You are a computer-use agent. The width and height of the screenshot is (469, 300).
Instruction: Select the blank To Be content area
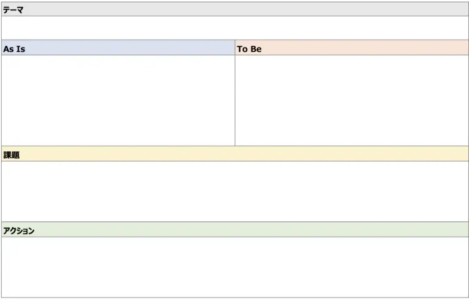pos(352,101)
